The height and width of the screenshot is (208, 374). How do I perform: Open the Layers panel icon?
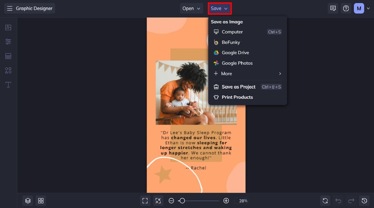[28, 200]
